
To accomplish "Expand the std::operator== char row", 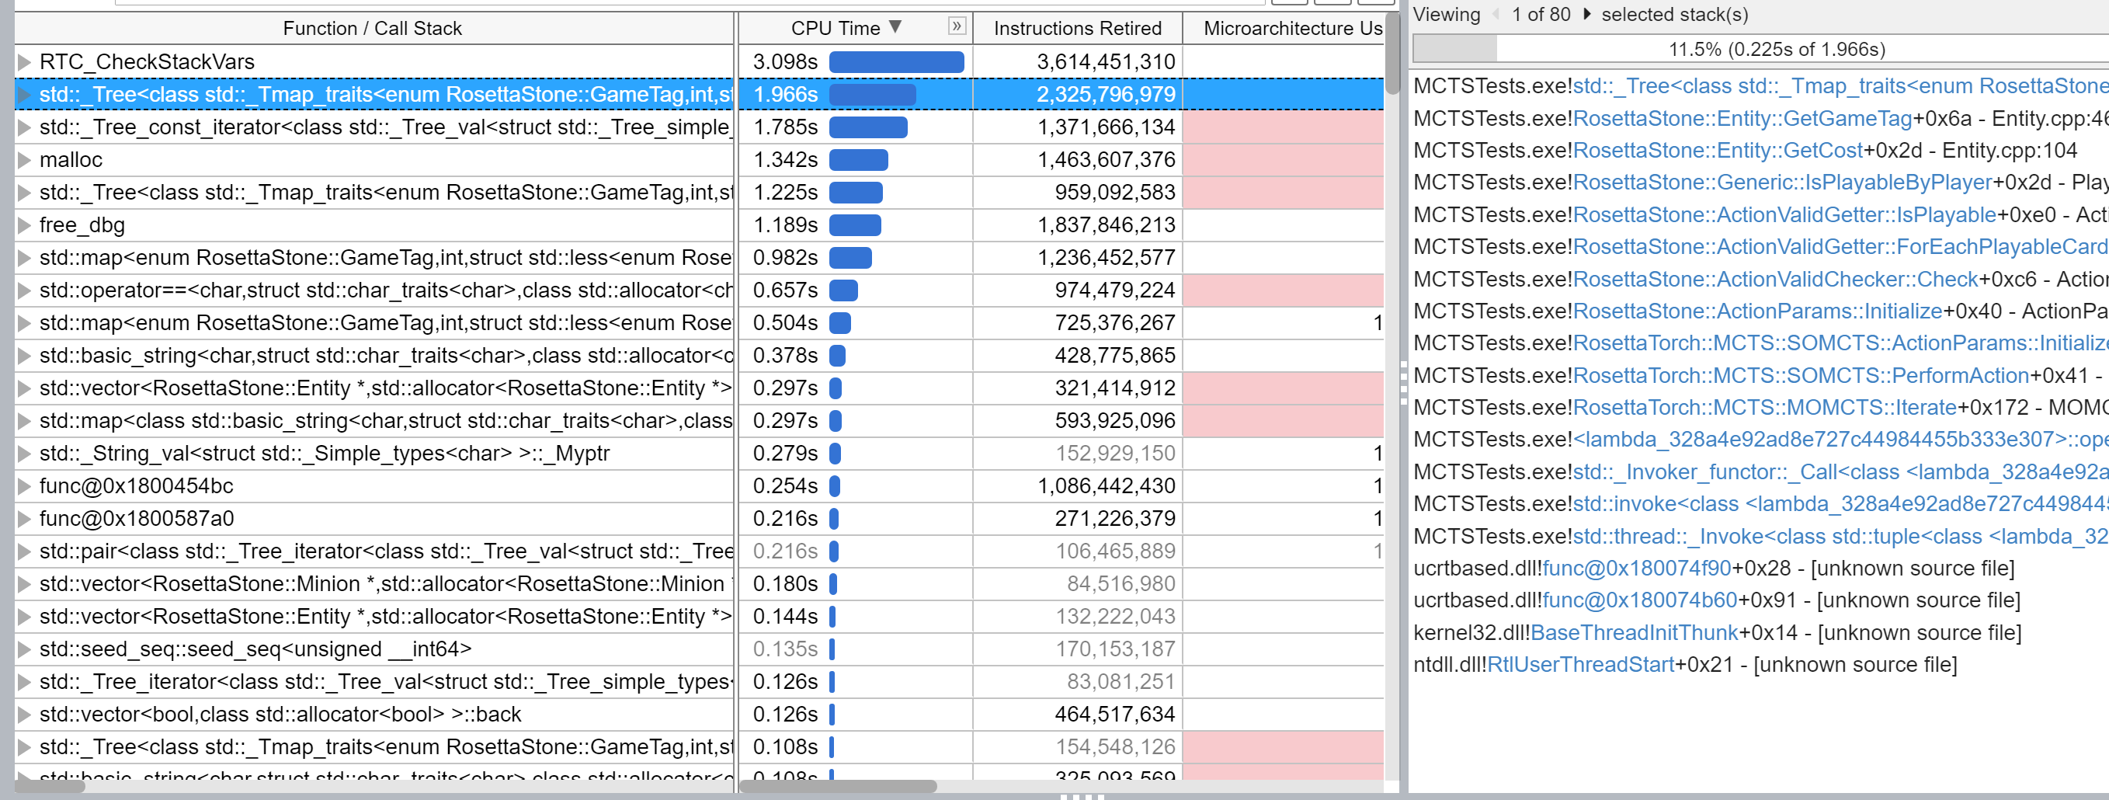I will [x=25, y=290].
